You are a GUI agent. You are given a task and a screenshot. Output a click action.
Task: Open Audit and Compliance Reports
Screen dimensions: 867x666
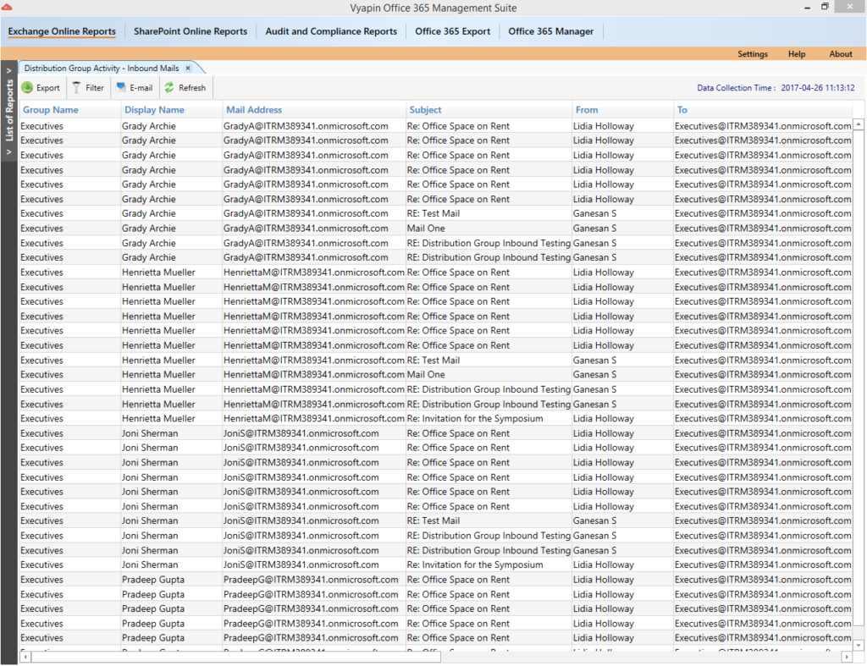(331, 31)
